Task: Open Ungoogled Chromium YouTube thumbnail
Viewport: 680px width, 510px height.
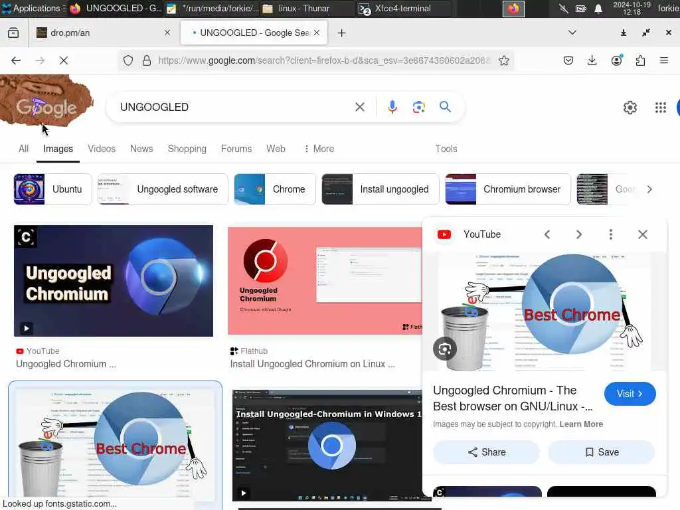Action: pos(114,281)
